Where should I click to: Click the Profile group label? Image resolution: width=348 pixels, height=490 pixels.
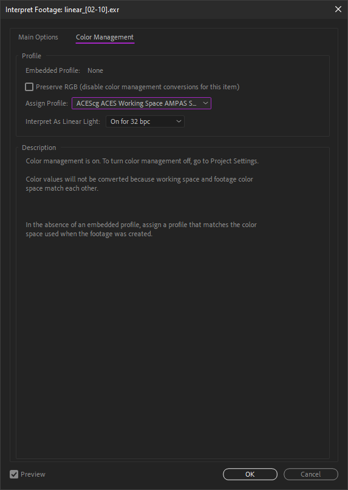[x=32, y=56]
